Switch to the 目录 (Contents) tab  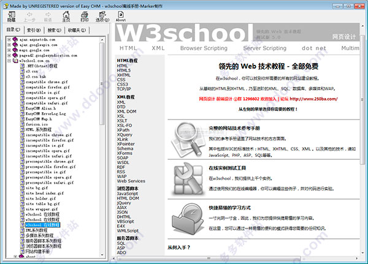tap(13, 30)
